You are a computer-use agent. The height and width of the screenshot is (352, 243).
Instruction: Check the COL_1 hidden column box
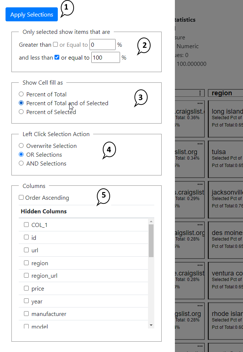27,225
